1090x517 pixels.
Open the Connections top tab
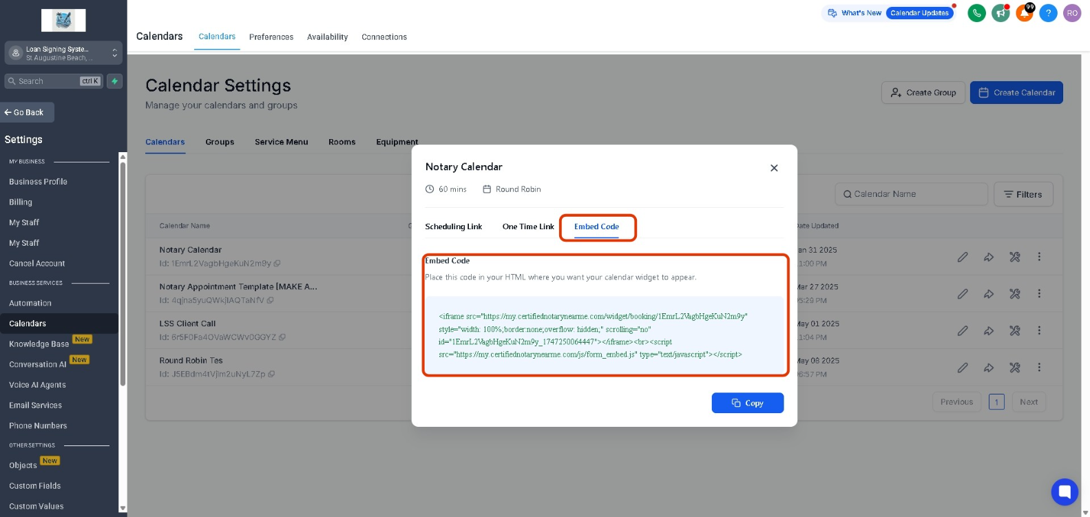(384, 37)
